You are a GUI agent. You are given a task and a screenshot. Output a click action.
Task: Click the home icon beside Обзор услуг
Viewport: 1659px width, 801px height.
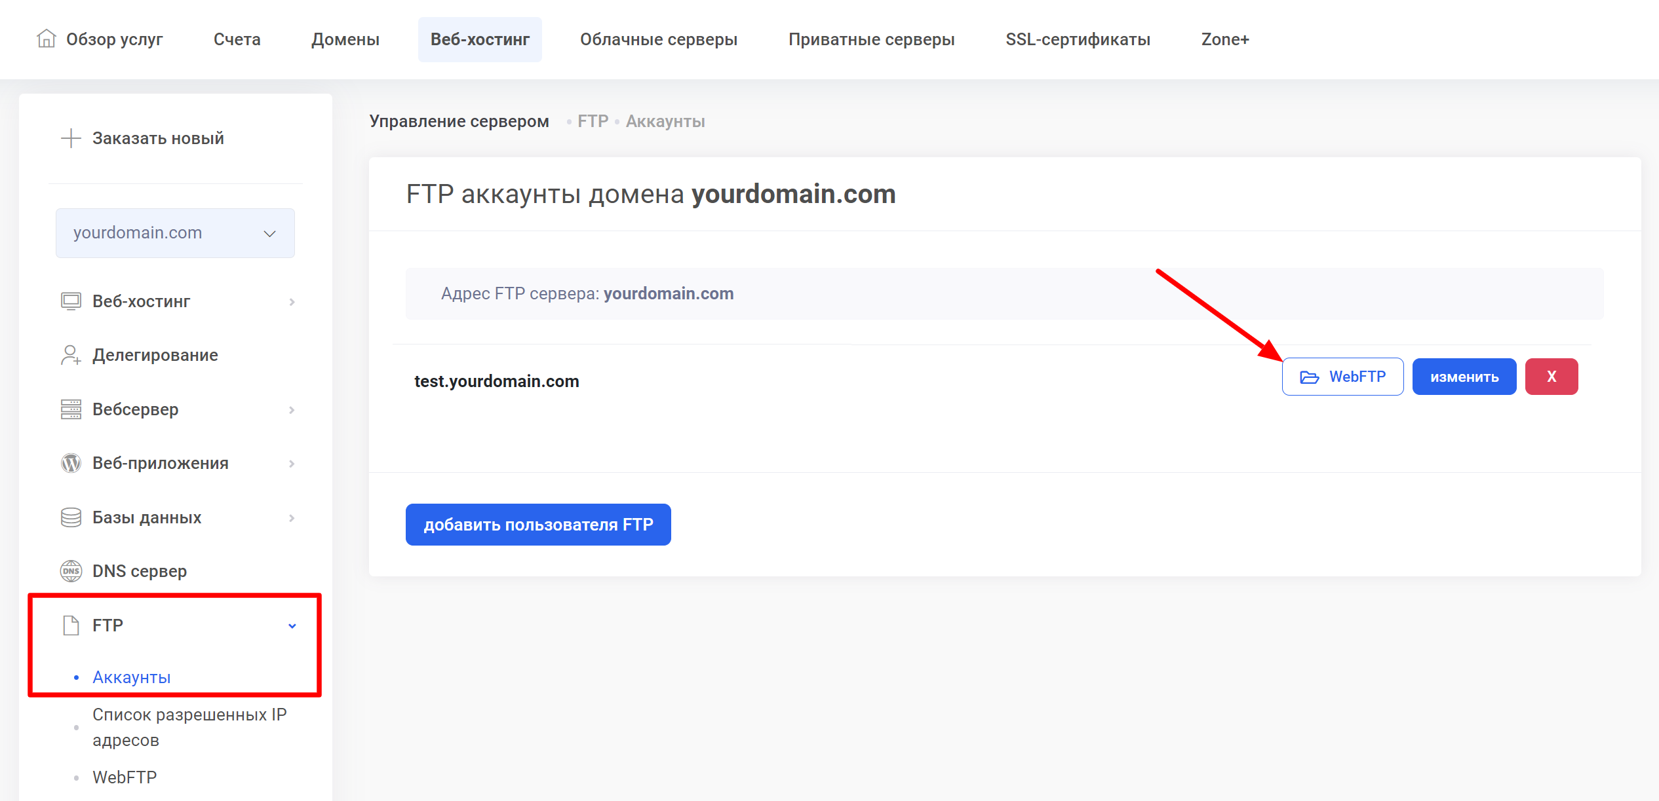click(46, 39)
